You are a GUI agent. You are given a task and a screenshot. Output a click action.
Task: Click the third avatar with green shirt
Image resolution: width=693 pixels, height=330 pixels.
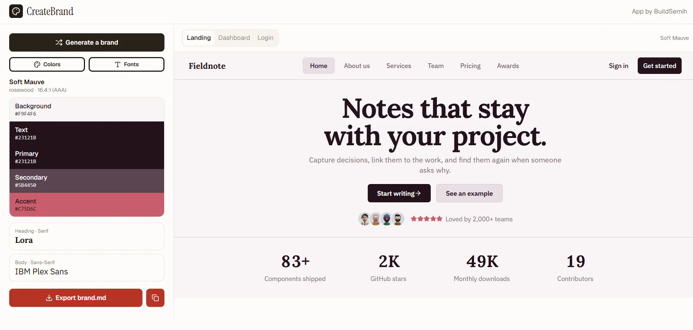click(x=386, y=219)
